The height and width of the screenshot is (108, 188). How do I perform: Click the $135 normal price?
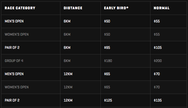158,100
